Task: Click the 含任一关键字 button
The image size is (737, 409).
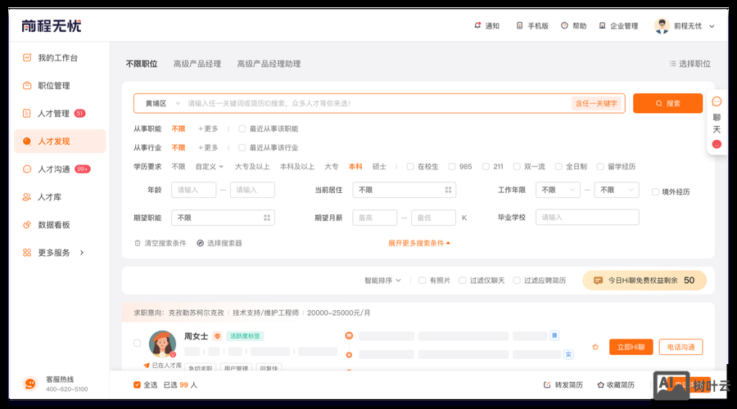Action: click(x=596, y=103)
